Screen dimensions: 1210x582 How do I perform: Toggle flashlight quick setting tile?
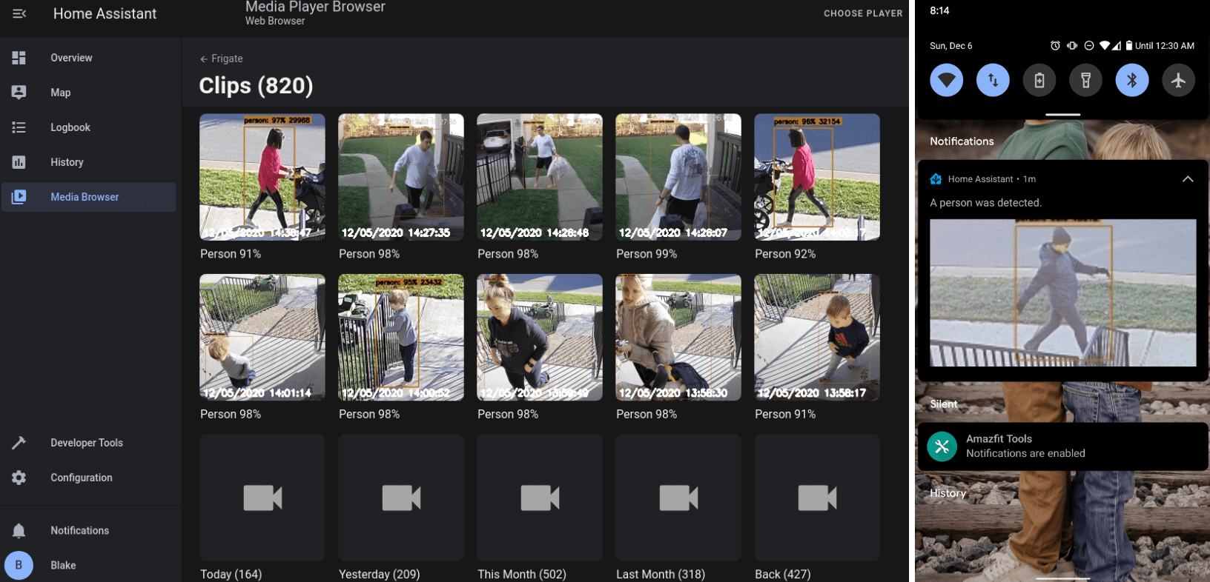(x=1085, y=80)
